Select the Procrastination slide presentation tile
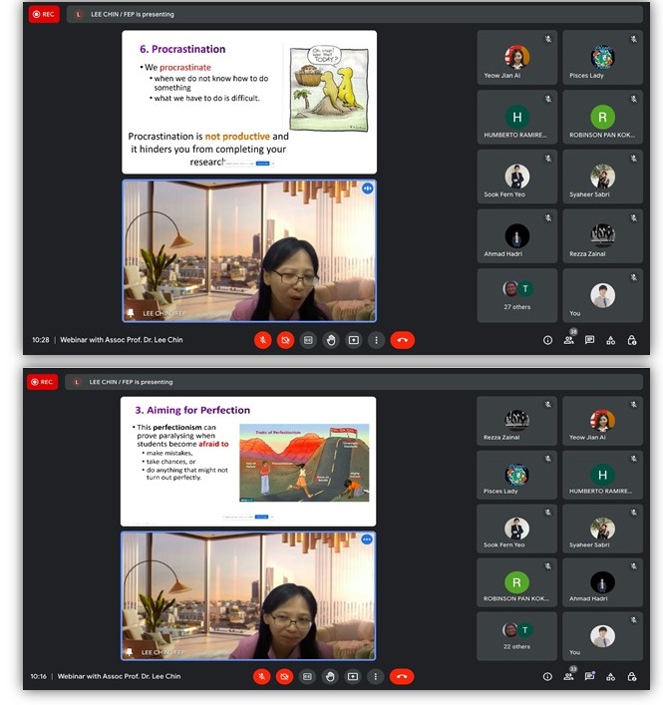 (248, 102)
